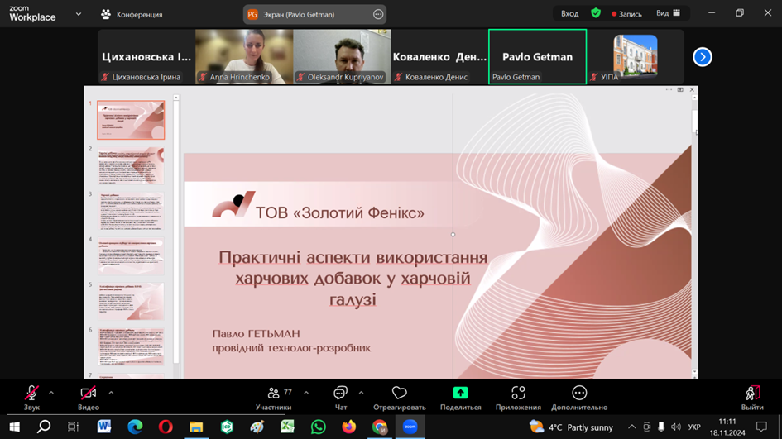The height and width of the screenshot is (439, 782).
Task: Click the Запись recording indicator
Action: click(627, 14)
